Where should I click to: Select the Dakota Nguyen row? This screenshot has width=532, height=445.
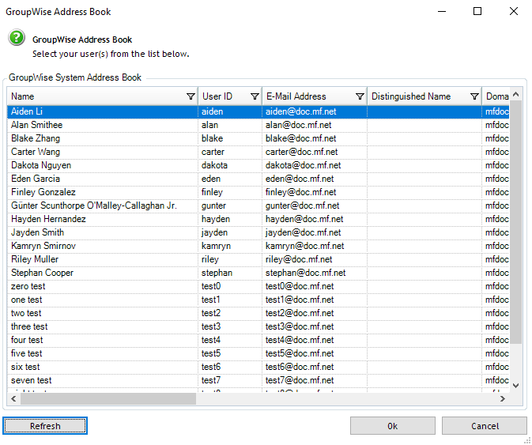pyautogui.click(x=103, y=165)
